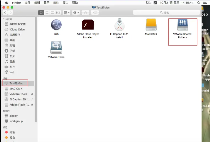Select iCloud Drive in the sidebar
This screenshot has height=142, width=210.
pos(18,29)
